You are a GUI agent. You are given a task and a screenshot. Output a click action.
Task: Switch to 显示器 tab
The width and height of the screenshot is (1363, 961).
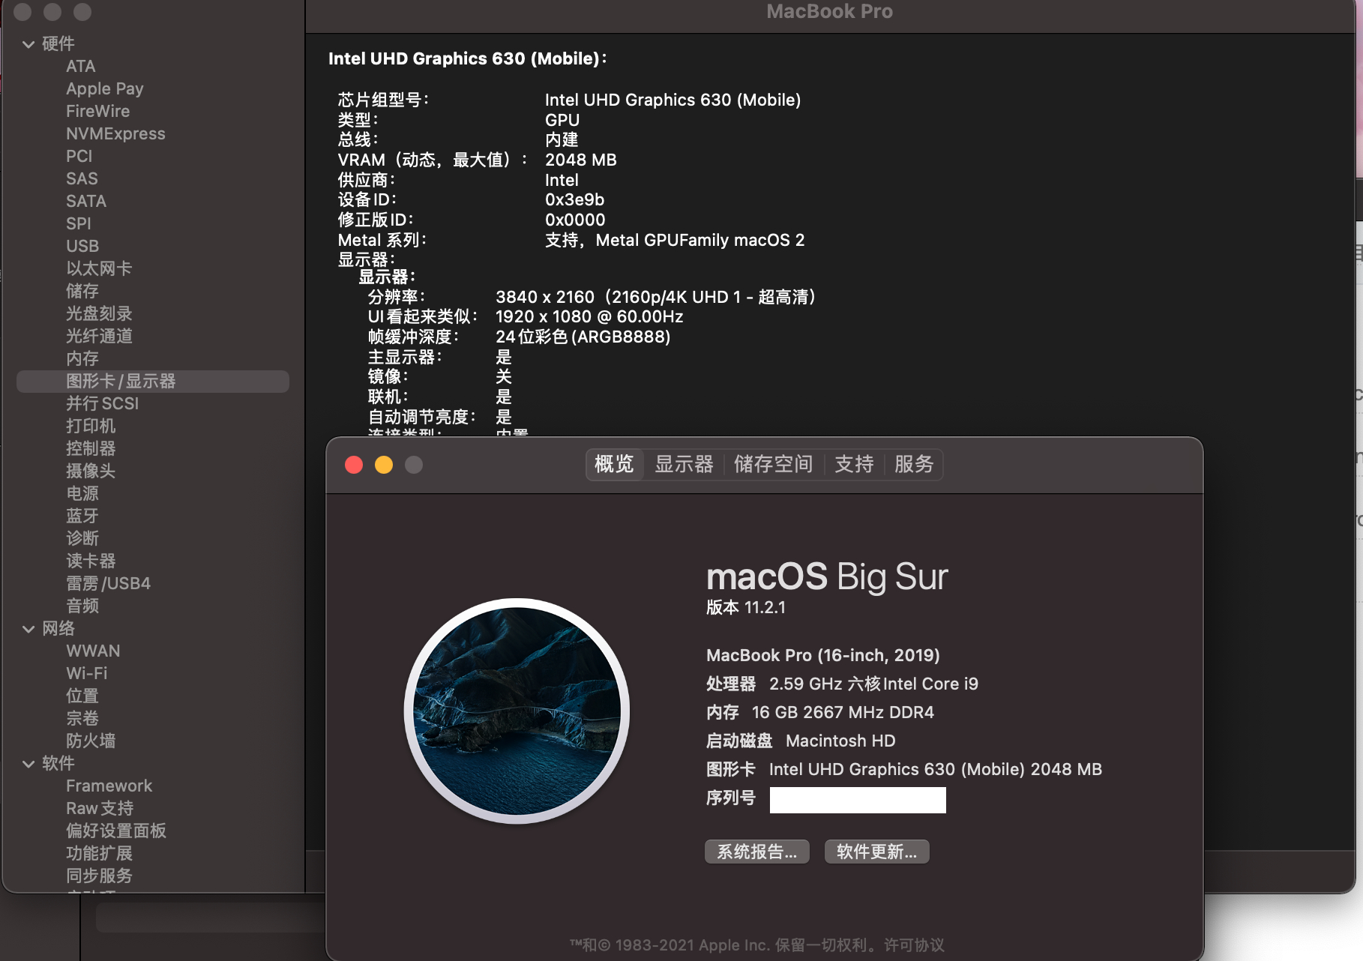click(x=684, y=464)
